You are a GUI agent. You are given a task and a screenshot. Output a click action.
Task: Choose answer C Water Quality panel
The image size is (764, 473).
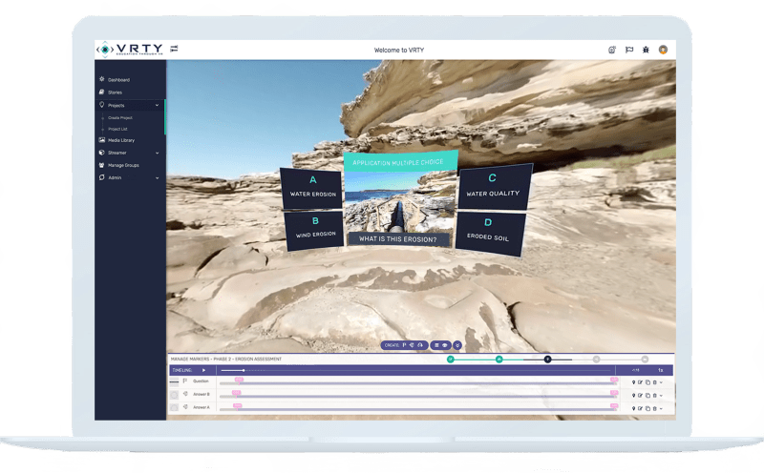click(494, 187)
